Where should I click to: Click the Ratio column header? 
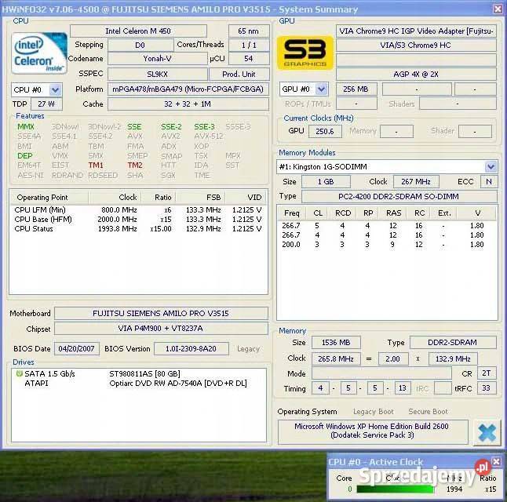tap(159, 197)
